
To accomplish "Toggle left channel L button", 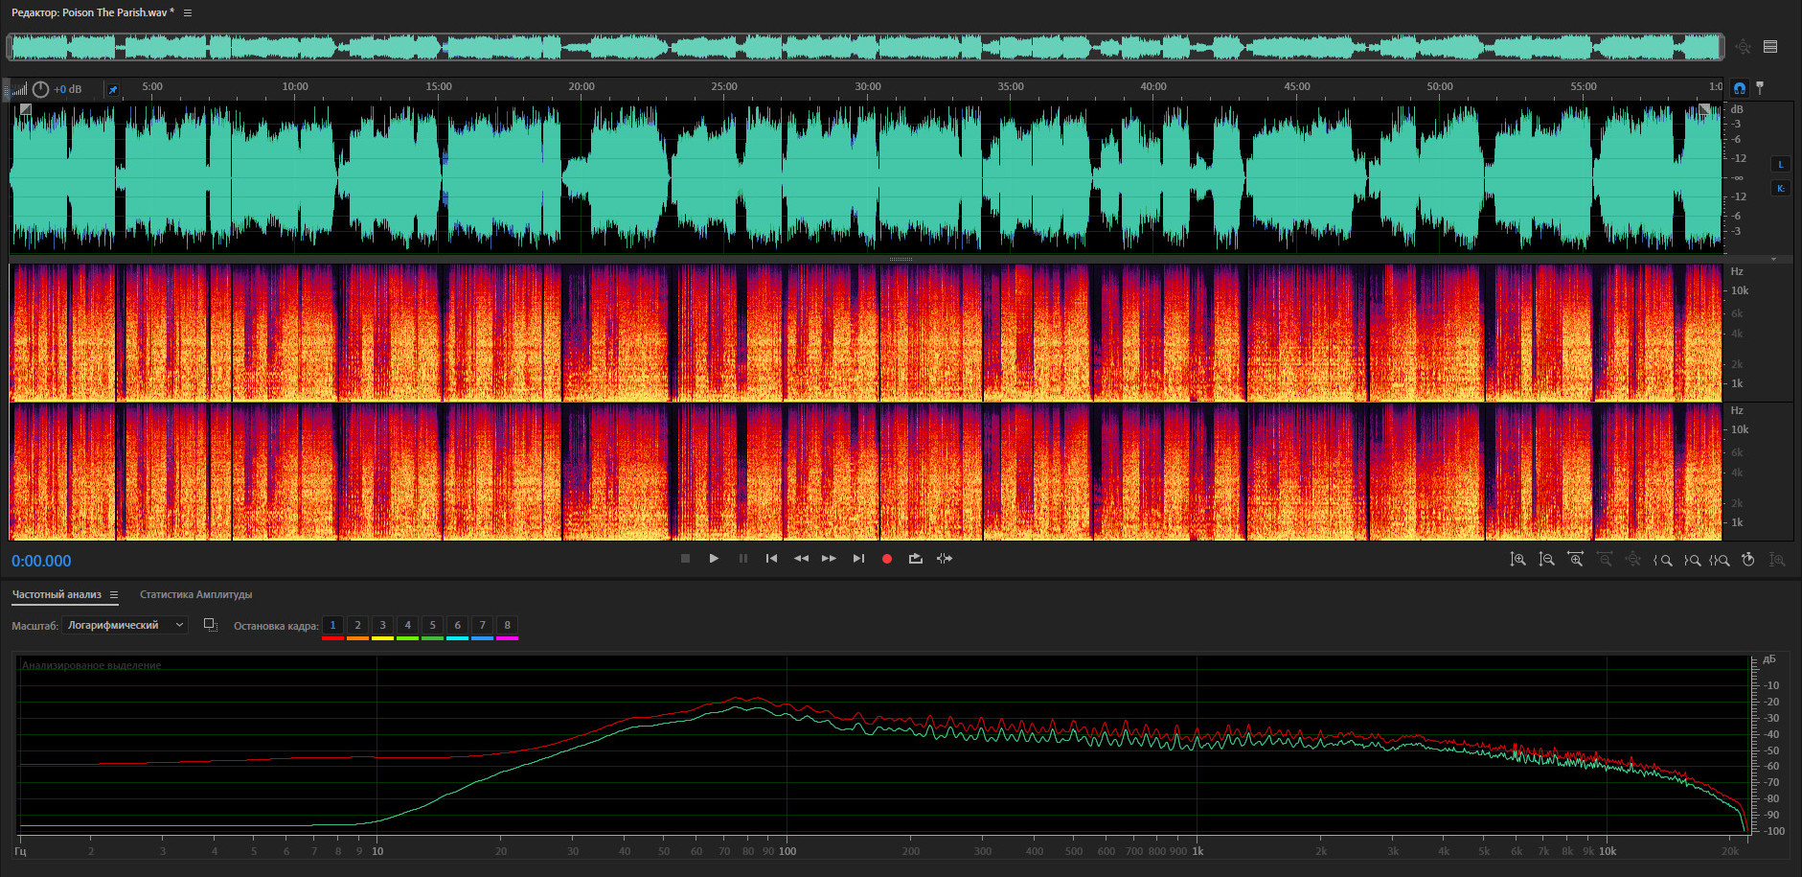I will click(1781, 164).
